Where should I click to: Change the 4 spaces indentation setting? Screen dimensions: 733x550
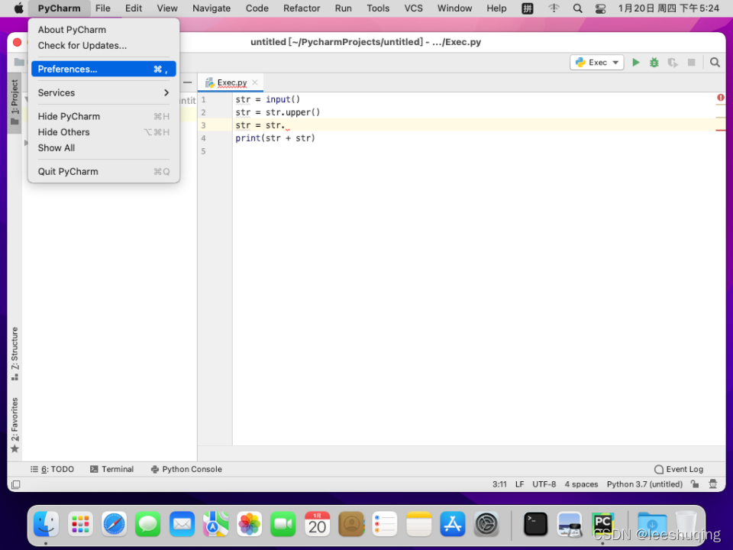[581, 484]
